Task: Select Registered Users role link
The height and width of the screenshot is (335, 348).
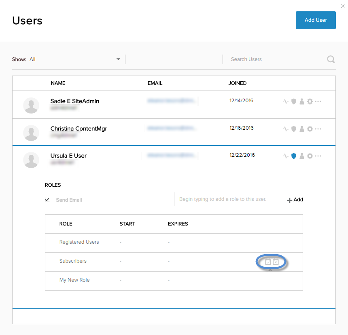Action: [79, 242]
